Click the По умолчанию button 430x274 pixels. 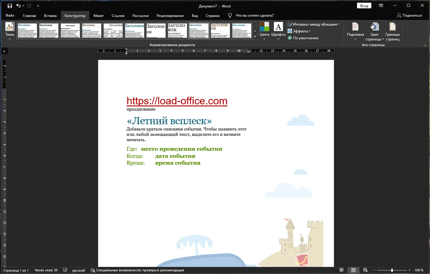coord(303,38)
